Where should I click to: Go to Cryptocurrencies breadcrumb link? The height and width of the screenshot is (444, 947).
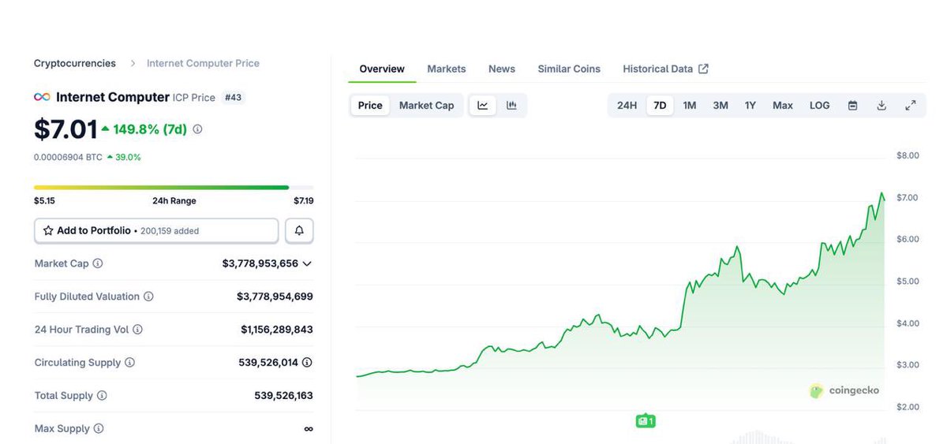pyautogui.click(x=75, y=63)
